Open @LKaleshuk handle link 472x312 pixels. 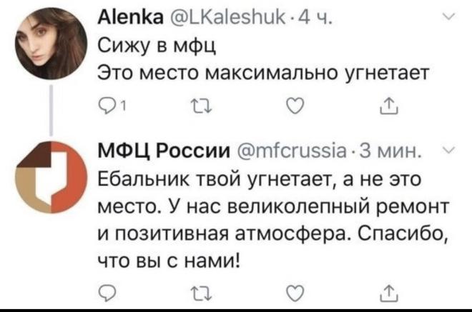pos(228,18)
